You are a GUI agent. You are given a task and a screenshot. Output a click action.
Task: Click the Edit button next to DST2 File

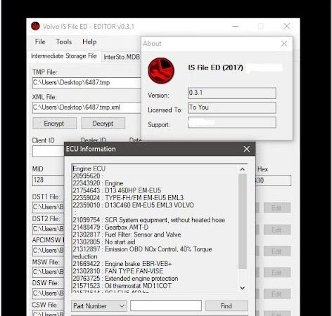[x=277, y=230]
